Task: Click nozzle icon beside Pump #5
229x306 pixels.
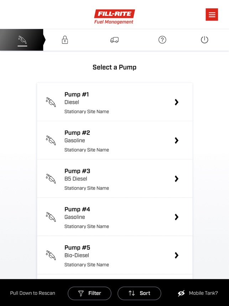Action: click(x=51, y=255)
